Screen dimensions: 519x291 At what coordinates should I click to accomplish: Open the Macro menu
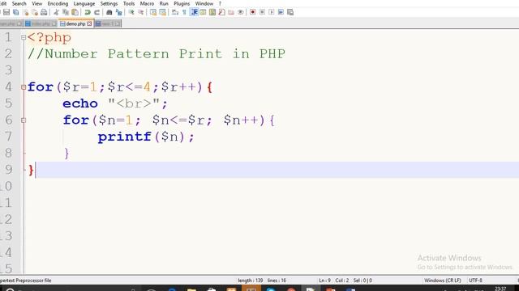pos(147,3)
